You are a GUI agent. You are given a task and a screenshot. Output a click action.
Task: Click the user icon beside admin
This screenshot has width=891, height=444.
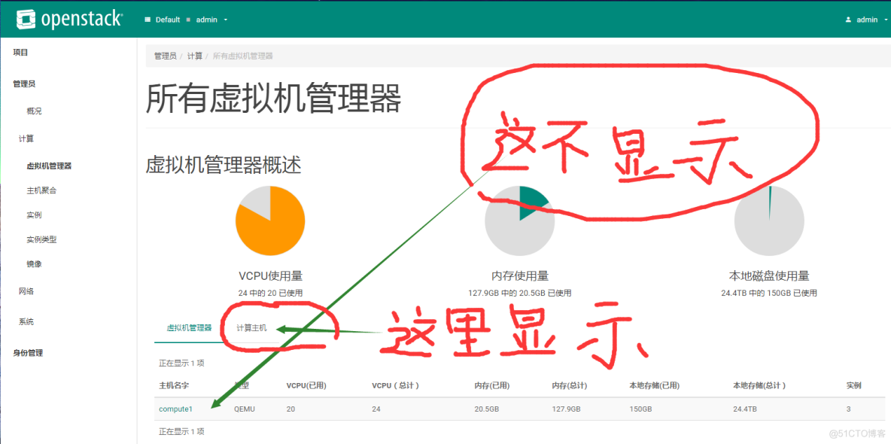[848, 20]
